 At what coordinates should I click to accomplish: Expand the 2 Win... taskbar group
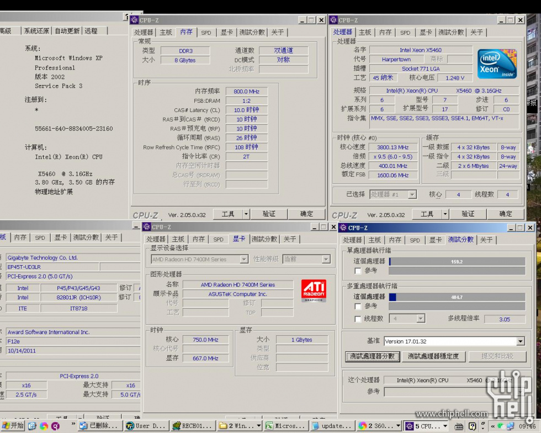tap(259, 426)
